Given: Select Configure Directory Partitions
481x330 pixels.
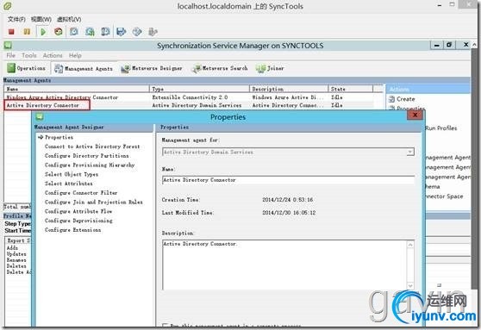Looking at the screenshot, I should point(86,155).
